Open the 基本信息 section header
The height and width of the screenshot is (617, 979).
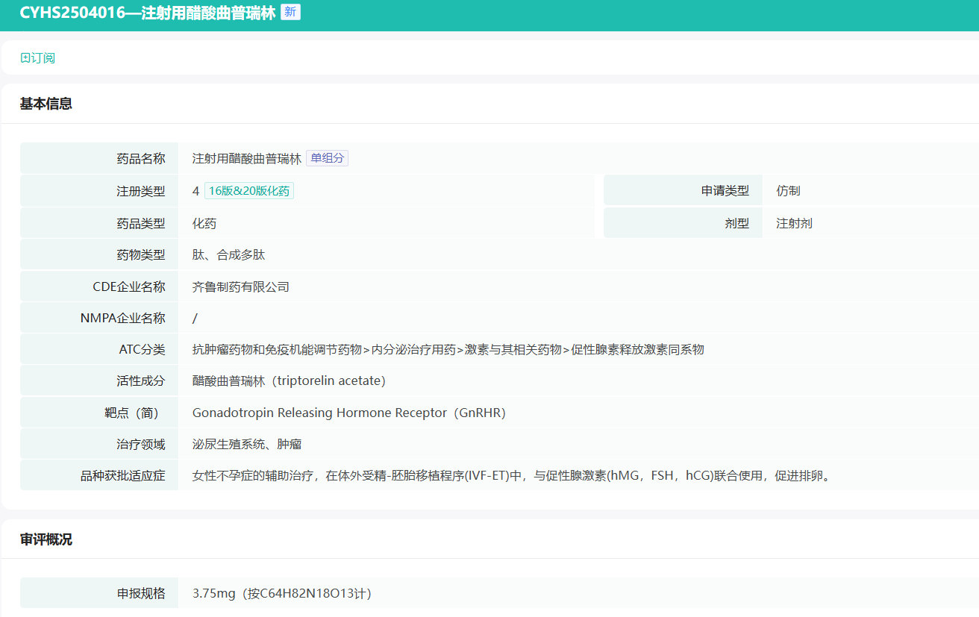click(x=46, y=104)
